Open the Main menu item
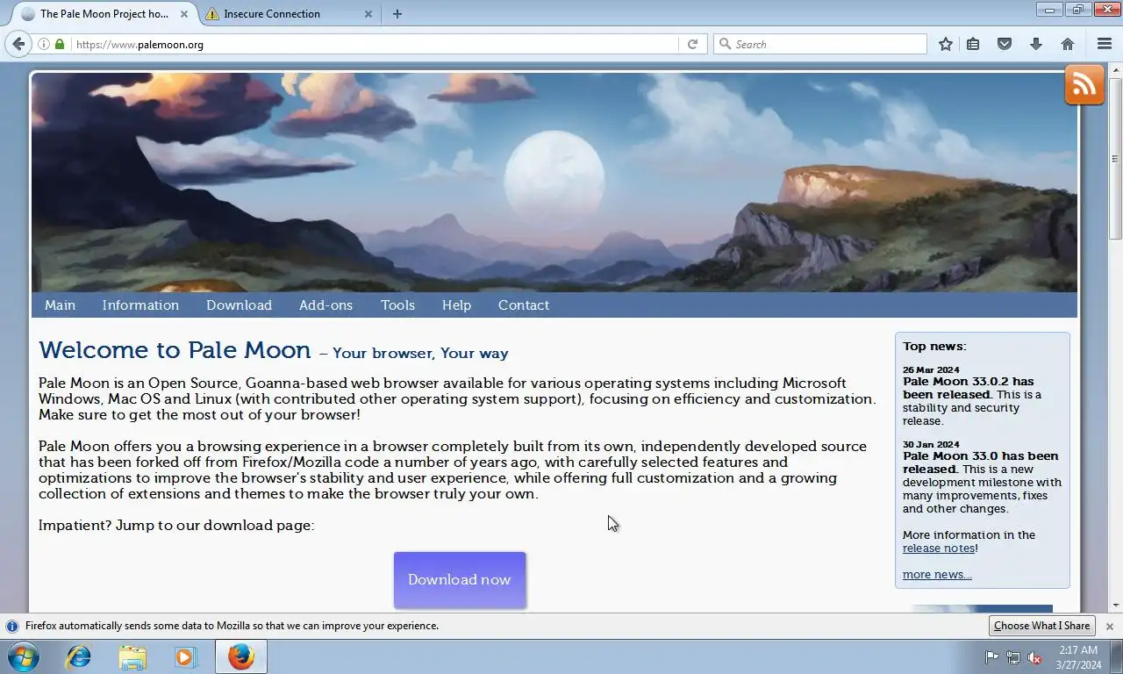This screenshot has width=1123, height=674. [x=60, y=305]
